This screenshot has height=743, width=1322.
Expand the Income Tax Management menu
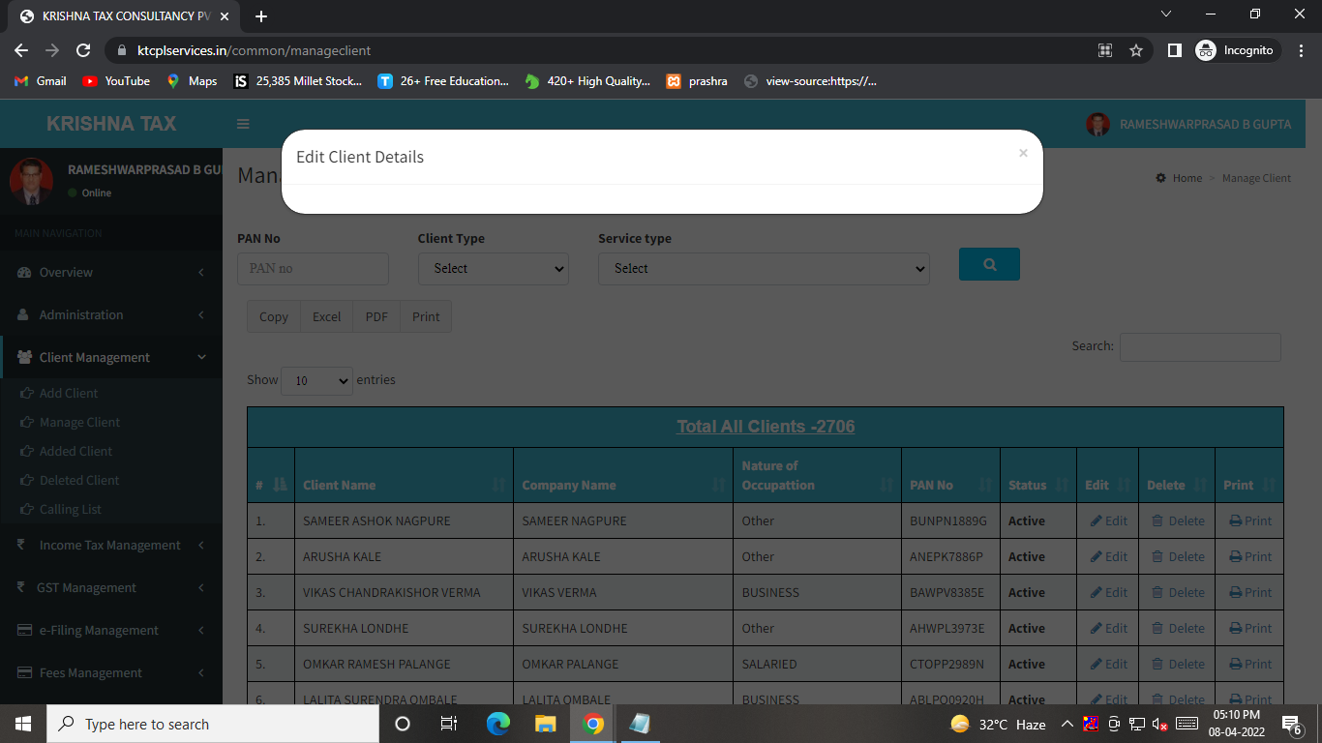pyautogui.click(x=110, y=545)
